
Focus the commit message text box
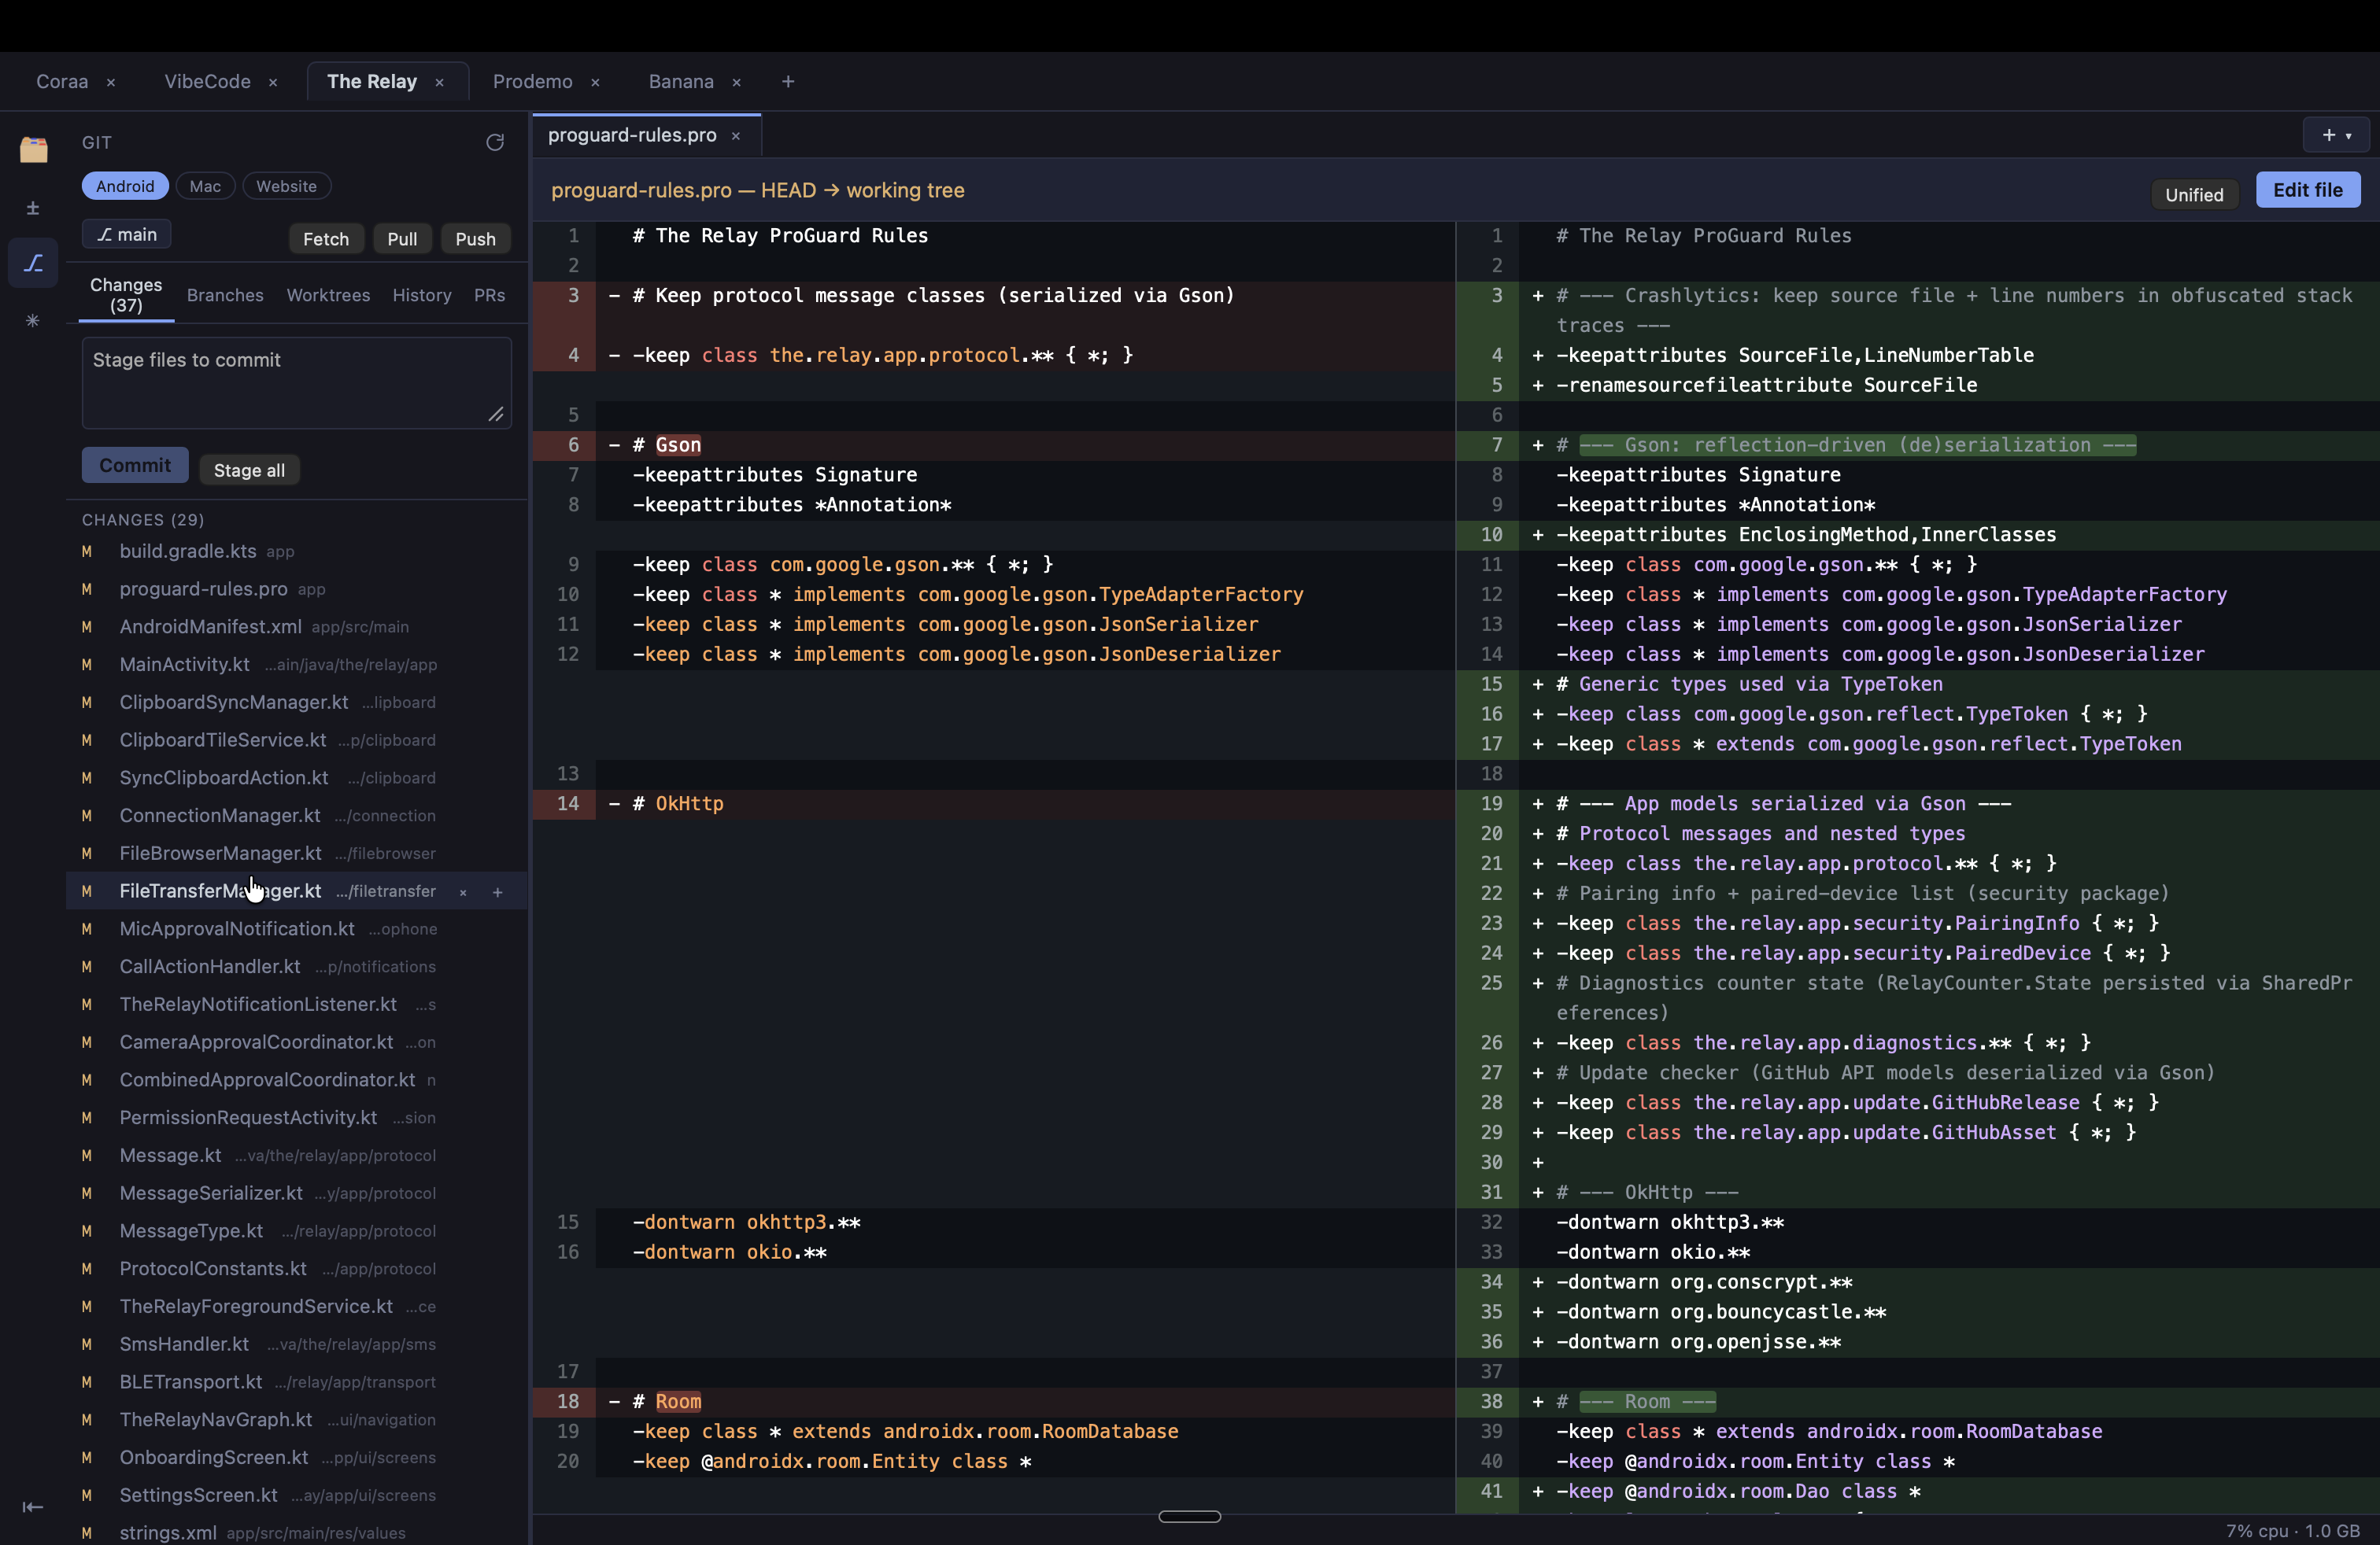point(297,383)
